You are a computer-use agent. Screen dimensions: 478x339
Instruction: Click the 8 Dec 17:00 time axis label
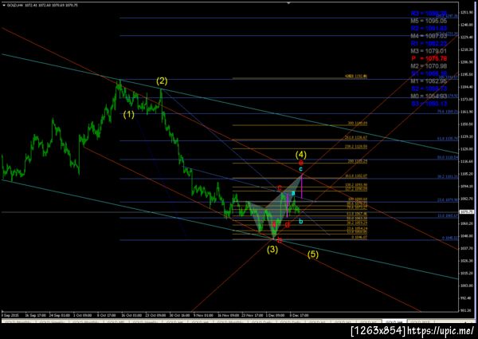(x=299, y=315)
